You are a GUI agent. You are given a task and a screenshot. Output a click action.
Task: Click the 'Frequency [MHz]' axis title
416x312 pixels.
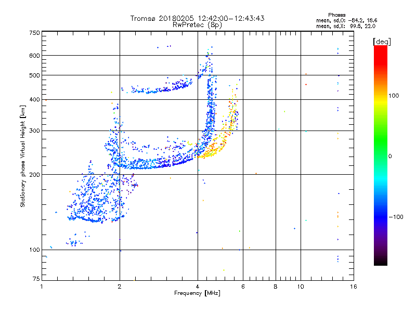point(197,293)
